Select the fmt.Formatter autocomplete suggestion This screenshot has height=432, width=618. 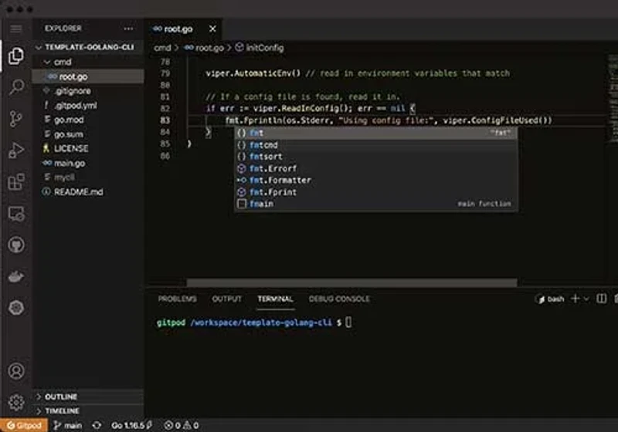[x=376, y=181]
